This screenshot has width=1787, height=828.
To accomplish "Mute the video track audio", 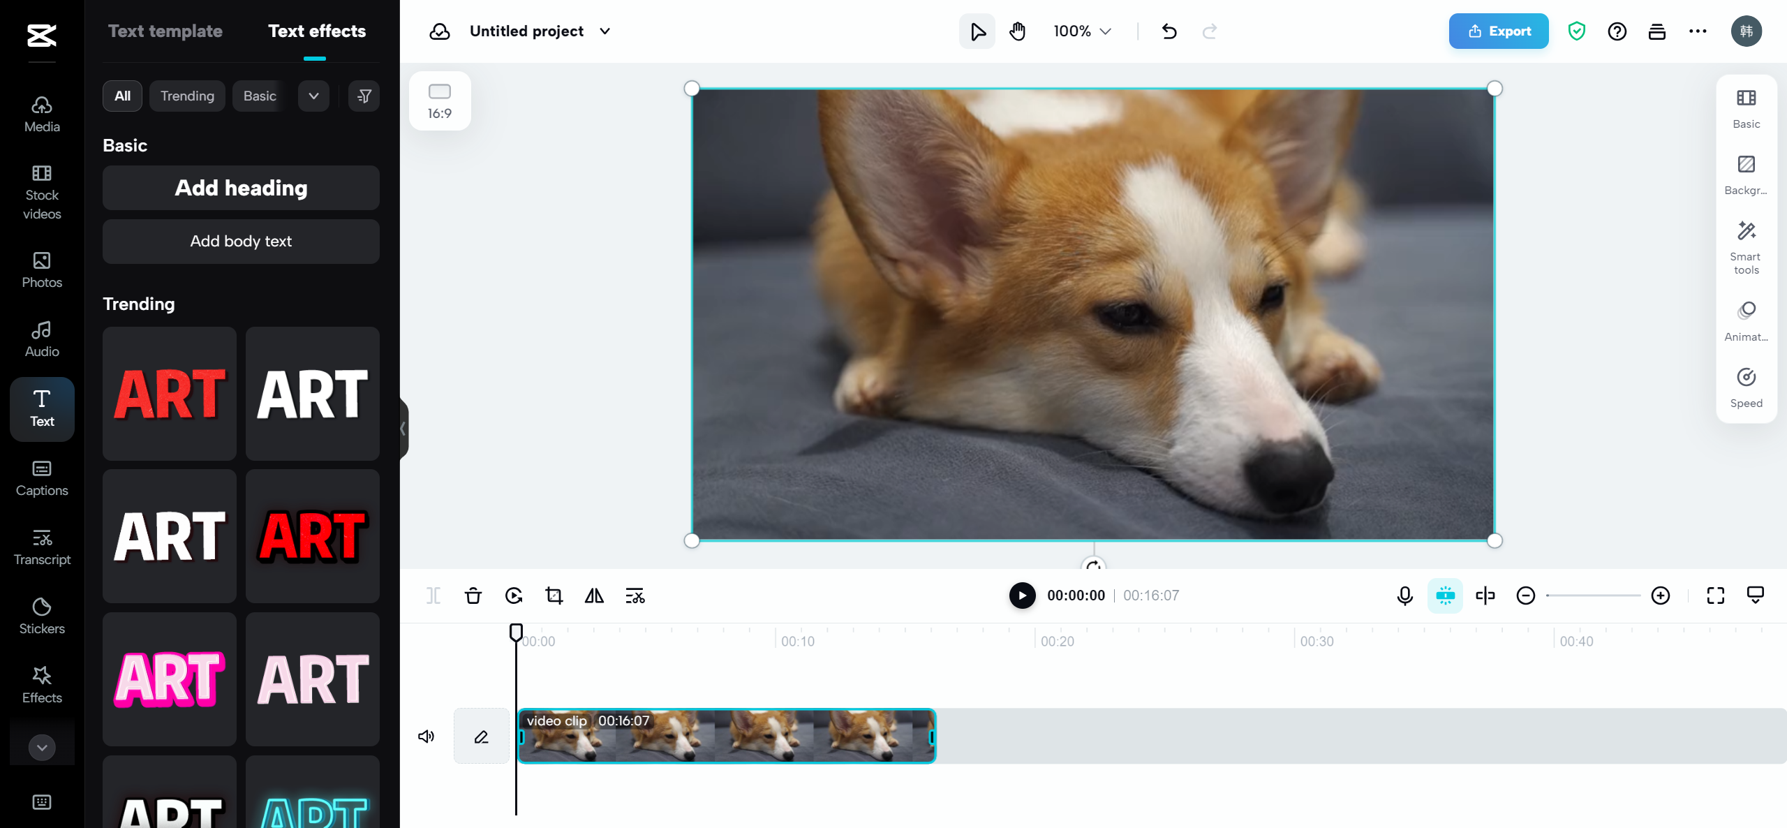I will tap(427, 735).
